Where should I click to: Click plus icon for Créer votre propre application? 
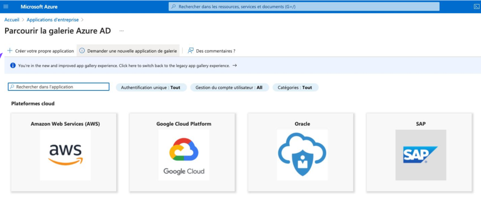coord(10,51)
